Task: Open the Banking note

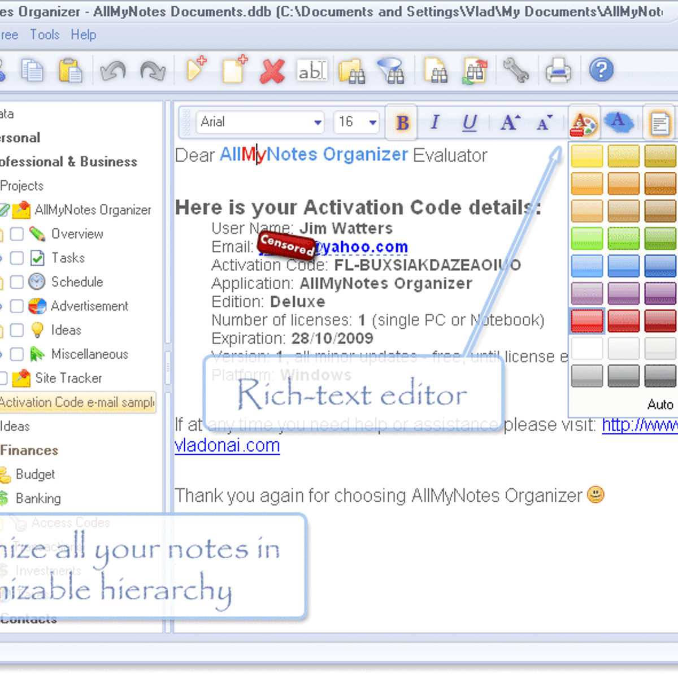Action: [38, 498]
